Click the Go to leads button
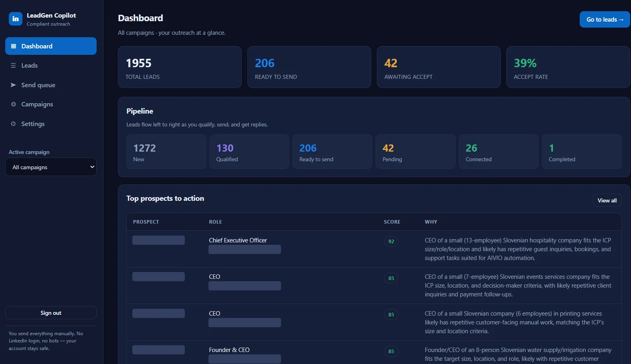The image size is (631, 364). [x=605, y=20]
